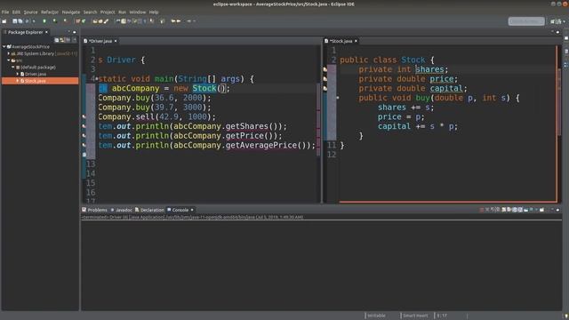Click the error marker beside the getShares() line
Image resolution: width=569 pixels, height=320 pixels.
coord(84,126)
